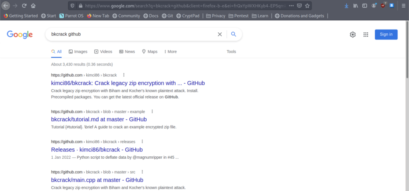The image size is (409, 191).
Task: Open Releases · kimci86/bkcrack link
Action: tap(97, 150)
